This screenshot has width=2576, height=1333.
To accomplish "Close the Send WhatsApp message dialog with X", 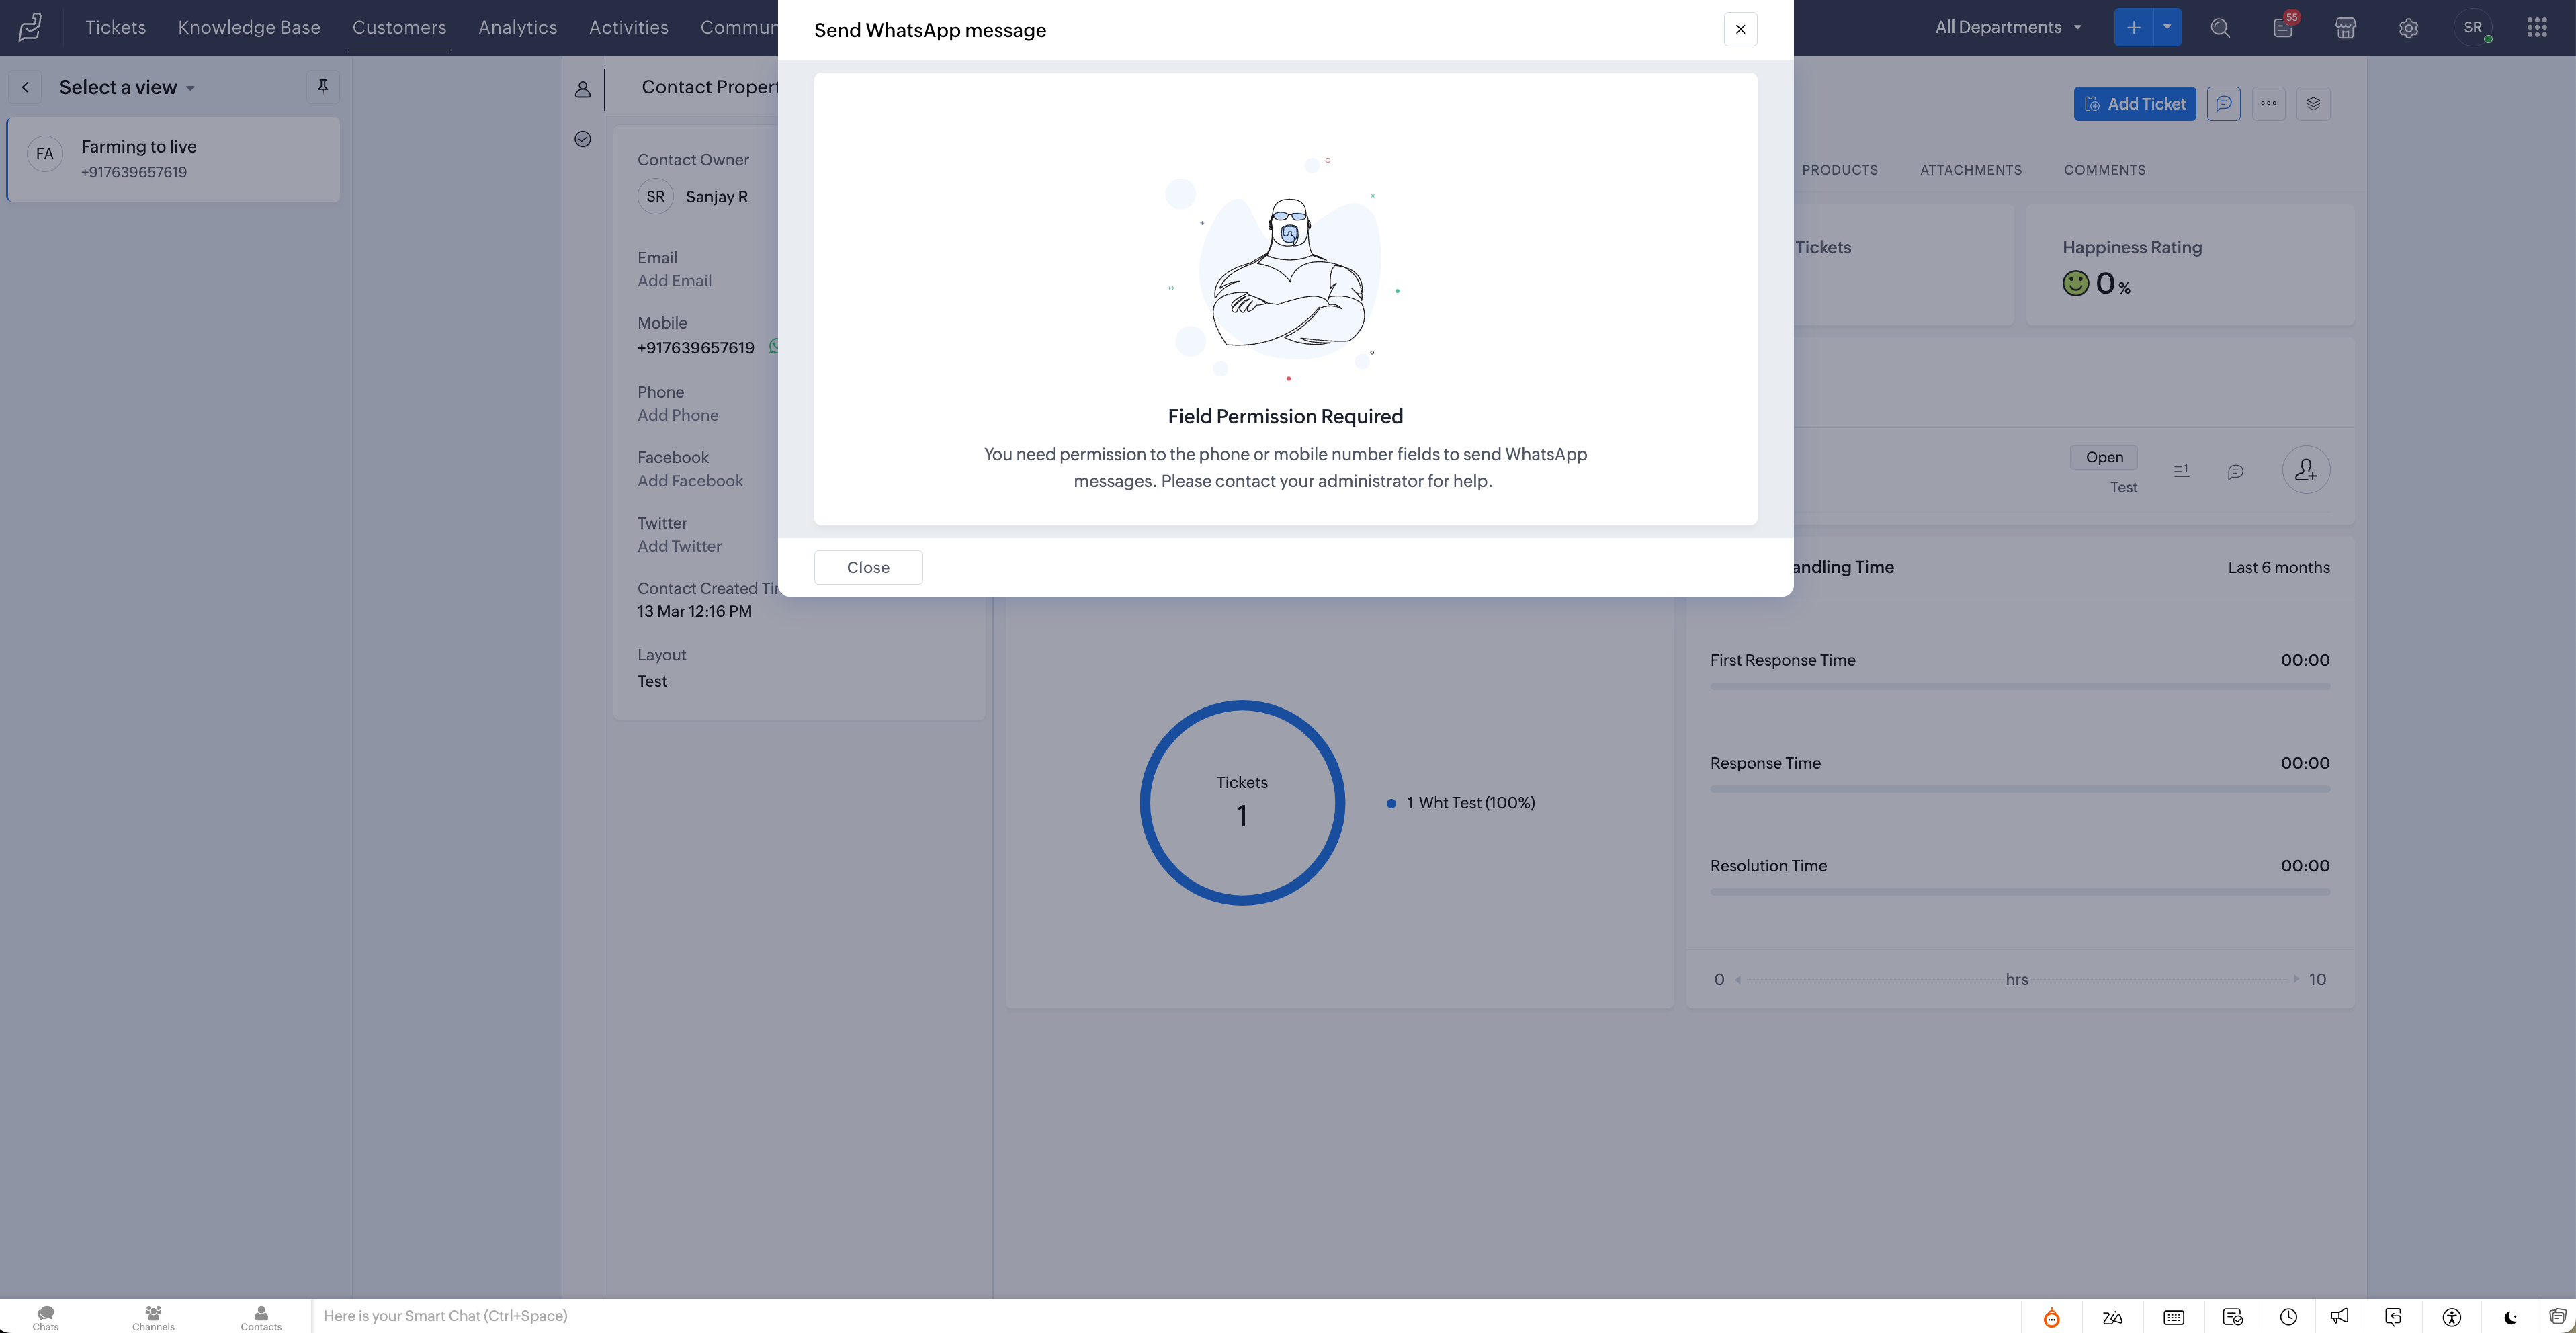I will [1740, 29].
